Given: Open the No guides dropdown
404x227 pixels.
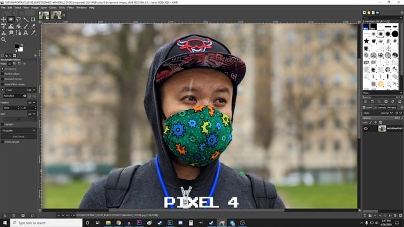Looking at the screenshot, I should coord(19,131).
